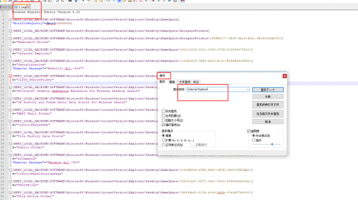Collapse fold marker above Public folder line
Image resolution: width=358 pixels, height=200 pixels.
tap(10, 144)
